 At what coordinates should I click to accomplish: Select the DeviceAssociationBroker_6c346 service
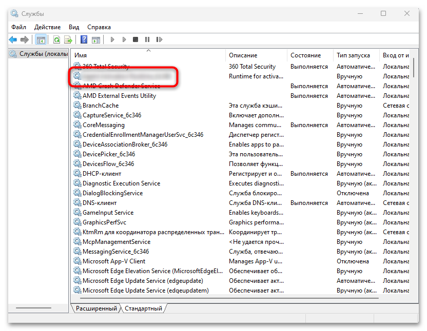pos(125,144)
